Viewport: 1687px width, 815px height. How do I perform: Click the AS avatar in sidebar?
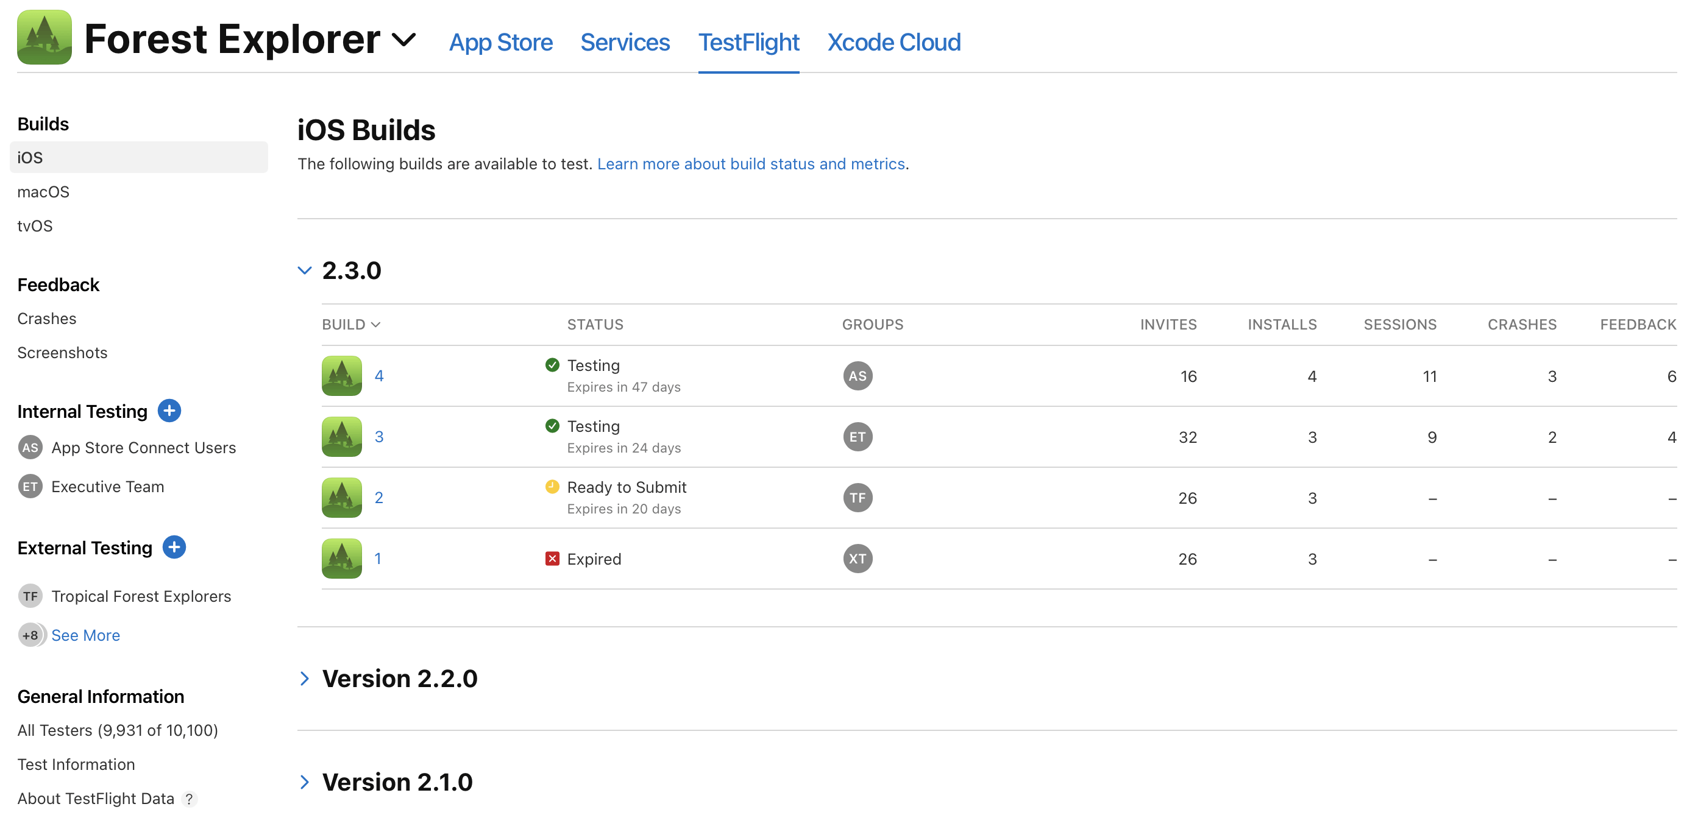pos(30,448)
